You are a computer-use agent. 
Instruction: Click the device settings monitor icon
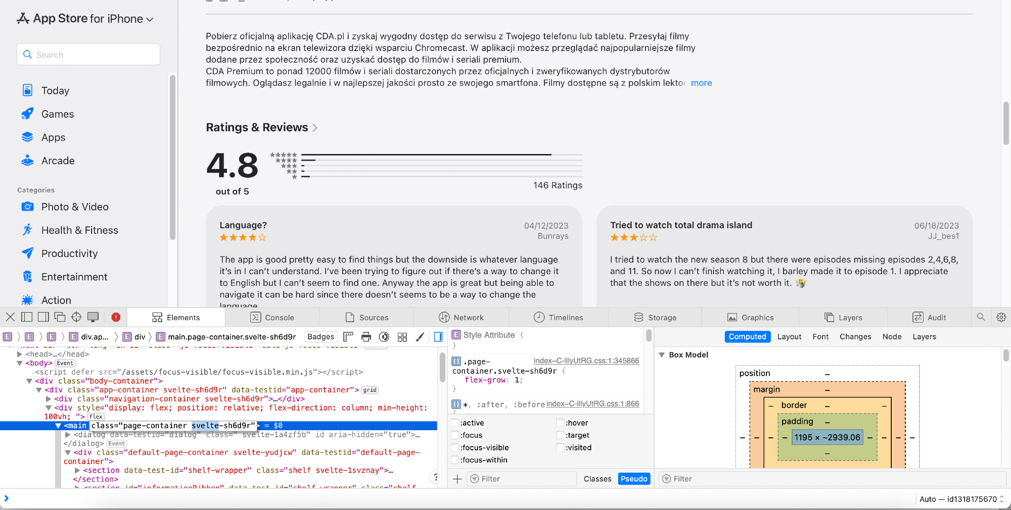pos(93,317)
